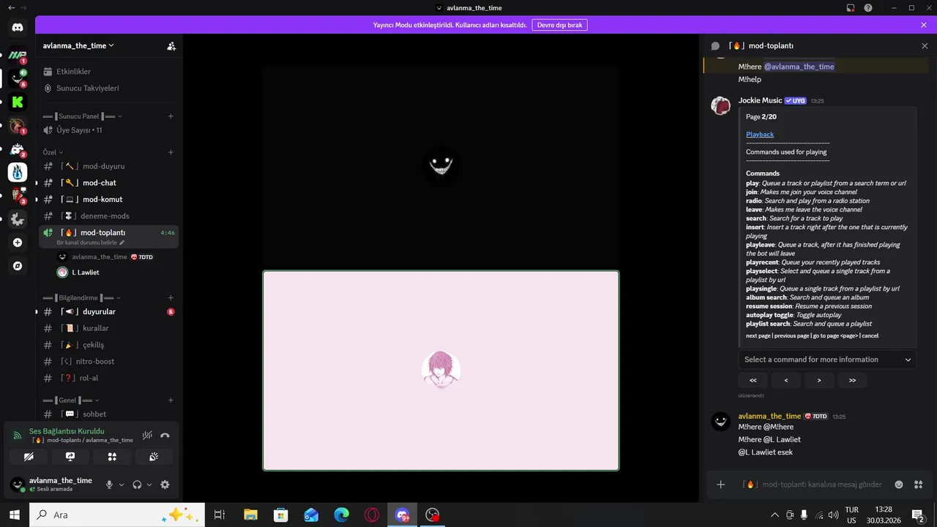Edit channel status with the pencil icon
This screenshot has width=937, height=527.
click(122, 242)
